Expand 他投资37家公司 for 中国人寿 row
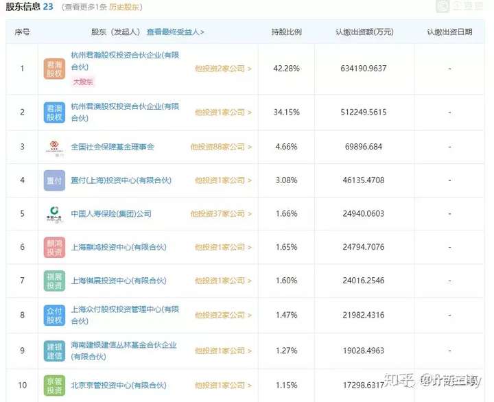 [221, 213]
